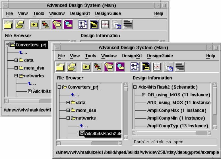
Task: Click Show All Windows icon in back window
Action: tap(128, 25)
